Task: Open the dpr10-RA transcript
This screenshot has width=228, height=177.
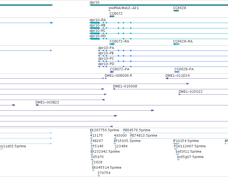Action: click(x=98, y=20)
